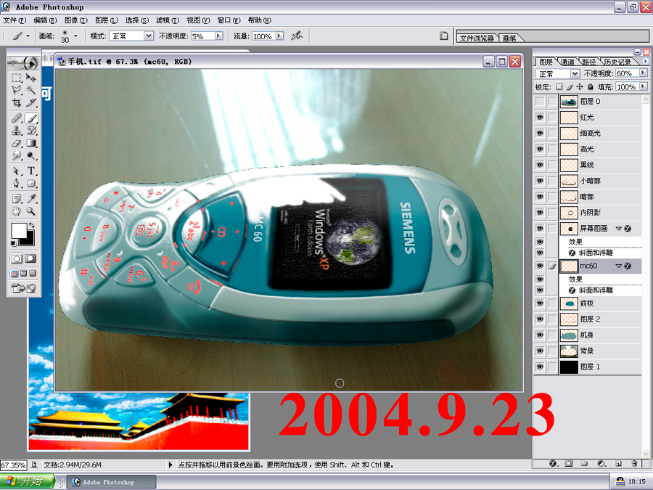Select the Type tool
This screenshot has width=653, height=490.
(30, 171)
